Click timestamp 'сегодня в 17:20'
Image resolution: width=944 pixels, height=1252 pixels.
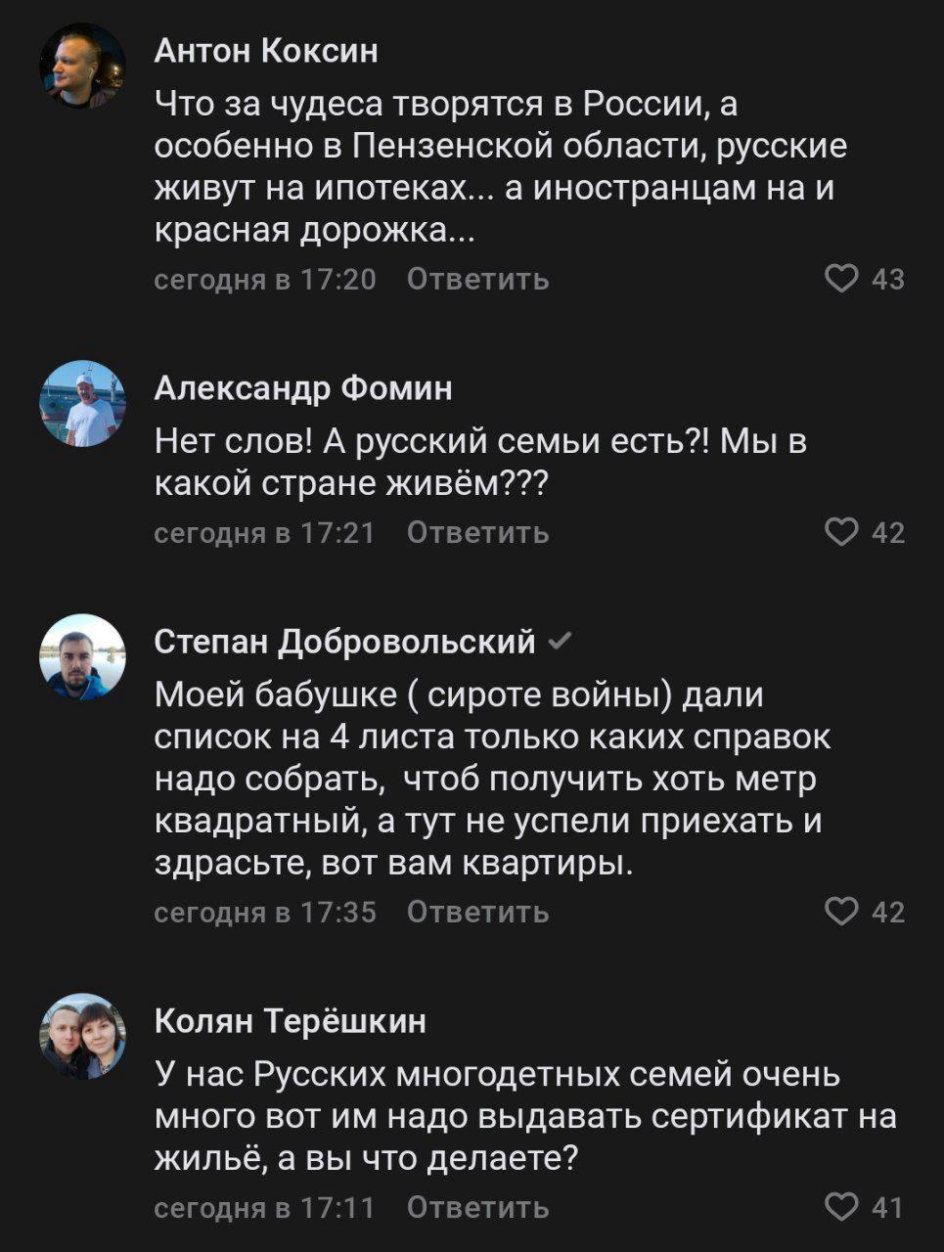[265, 280]
